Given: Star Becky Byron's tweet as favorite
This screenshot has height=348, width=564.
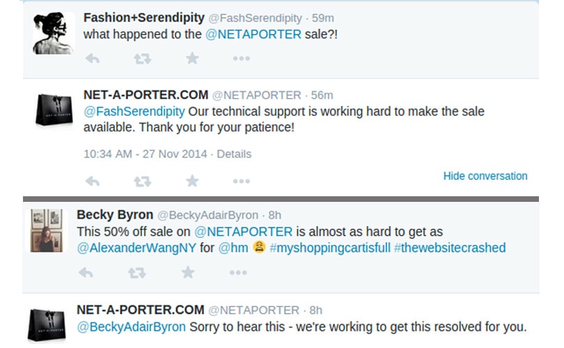Looking at the screenshot, I should (187, 273).
